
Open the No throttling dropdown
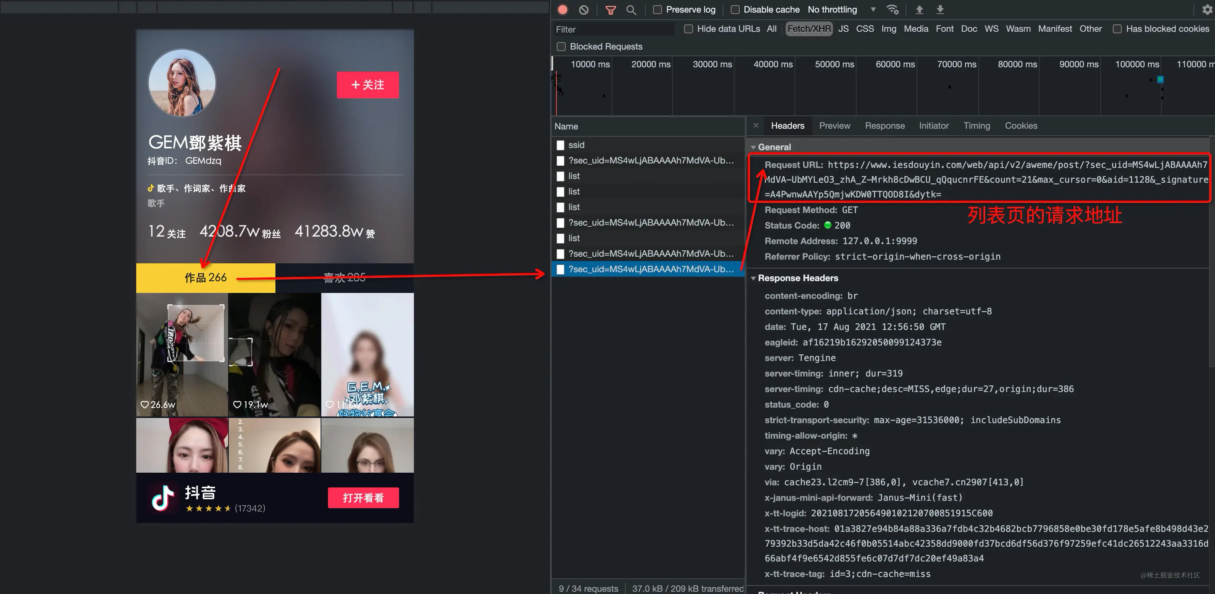click(842, 9)
